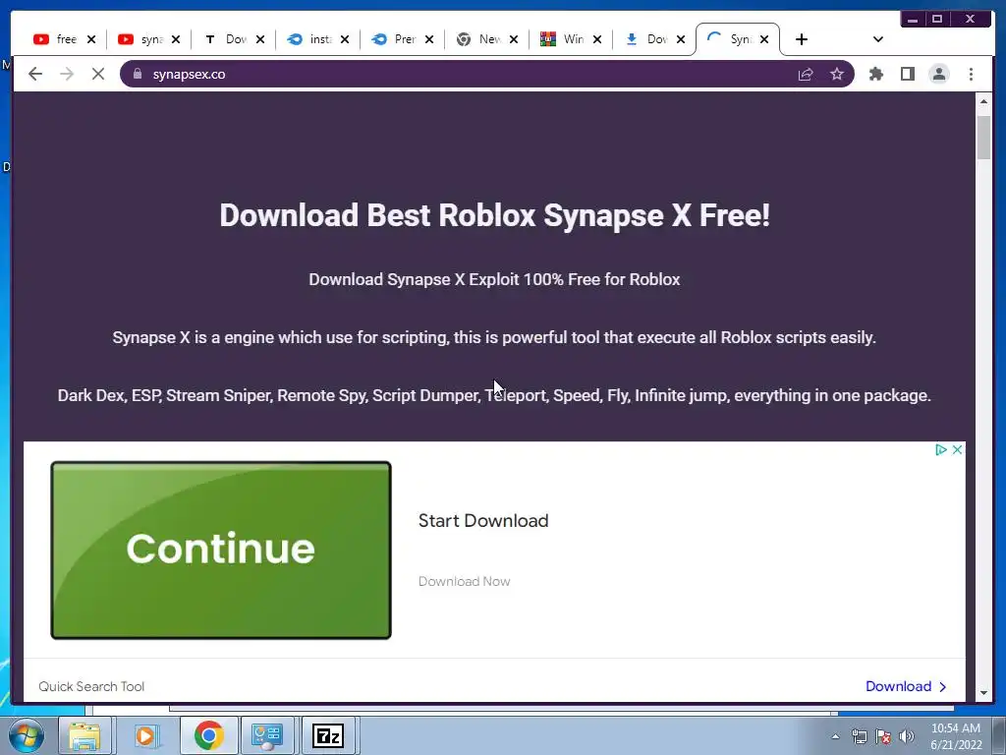The width and height of the screenshot is (1006, 755).
Task: Bookmark this page with the star icon
Action: tap(837, 75)
